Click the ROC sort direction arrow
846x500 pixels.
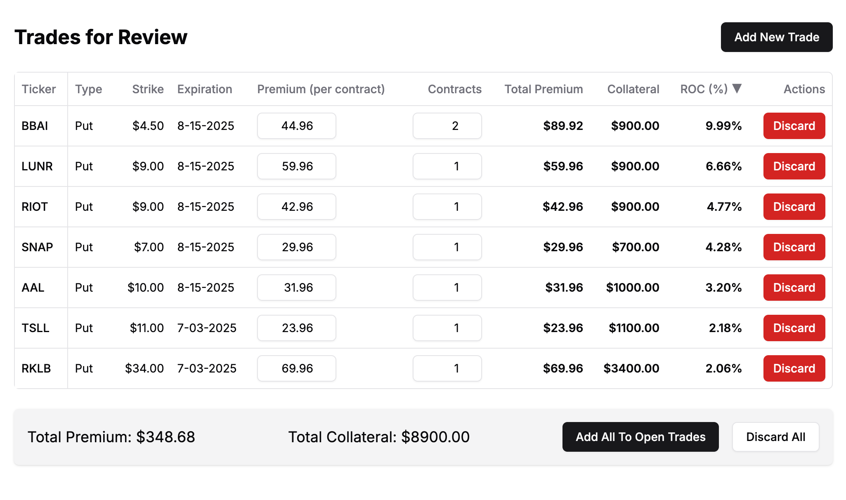pyautogui.click(x=737, y=88)
